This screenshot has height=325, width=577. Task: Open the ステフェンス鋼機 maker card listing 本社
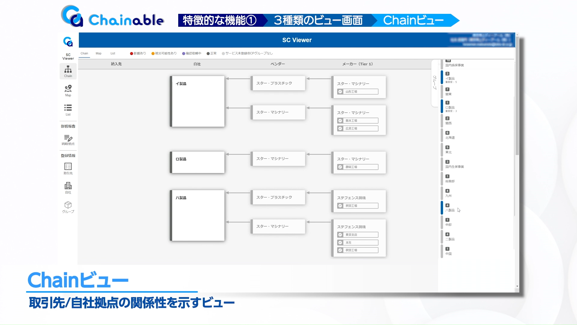(359, 238)
